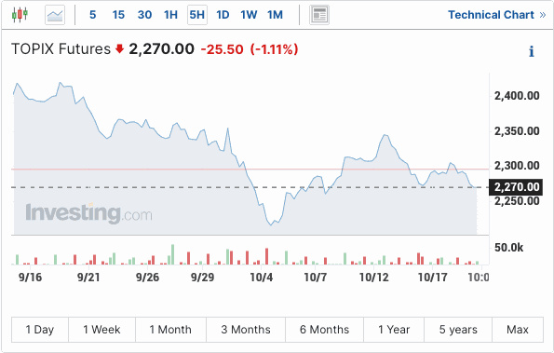
Task: Select the 5H interval
Action: point(197,15)
